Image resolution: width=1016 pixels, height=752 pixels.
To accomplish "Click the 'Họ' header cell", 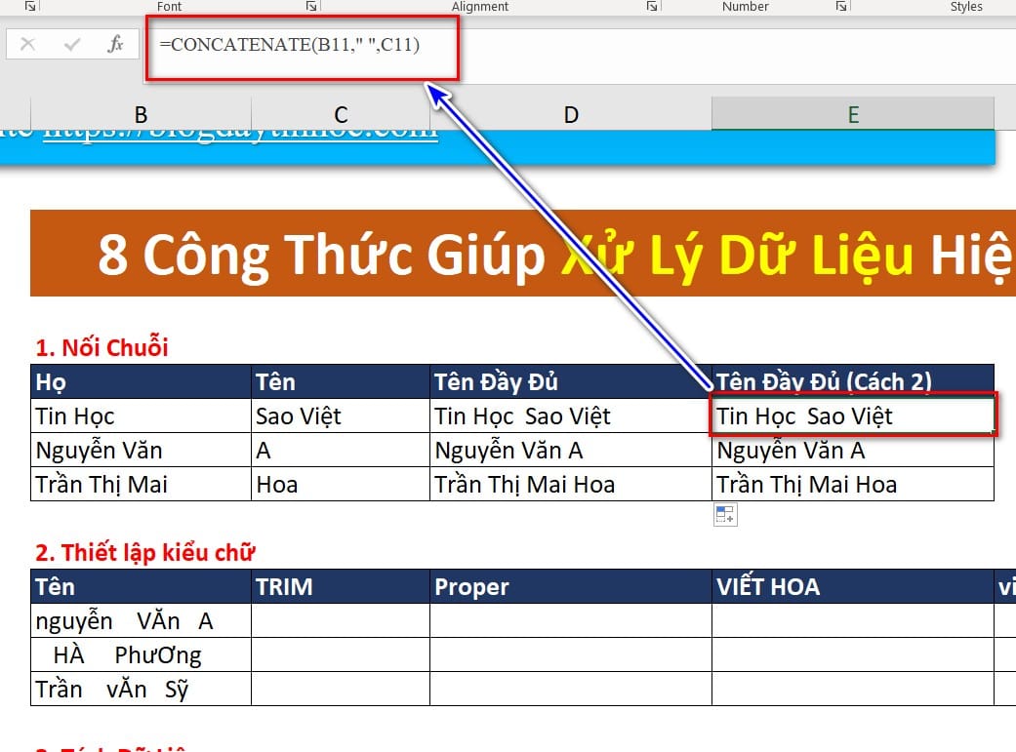I will [141, 381].
